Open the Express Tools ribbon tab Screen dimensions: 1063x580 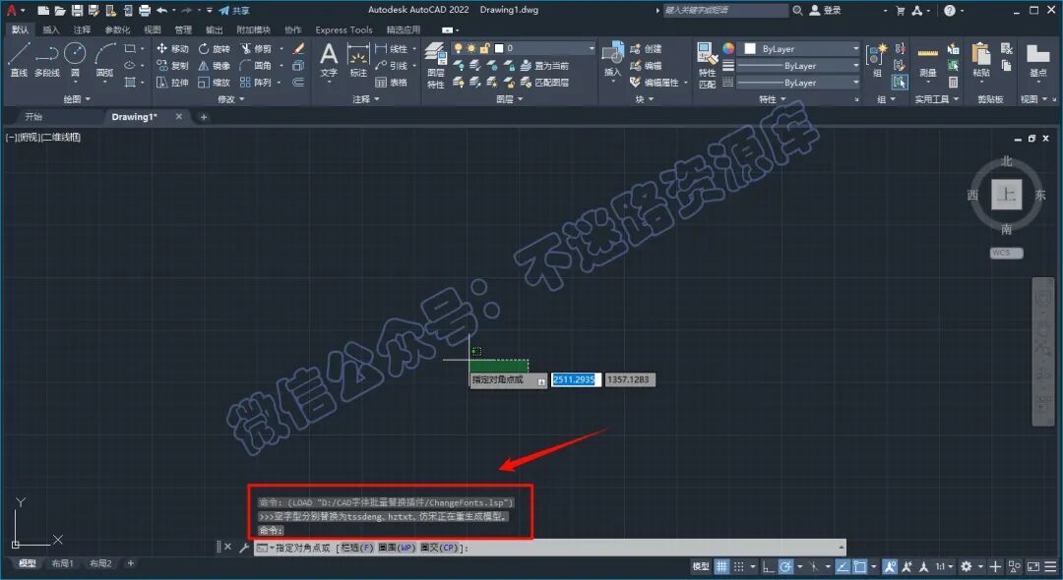coord(344,29)
